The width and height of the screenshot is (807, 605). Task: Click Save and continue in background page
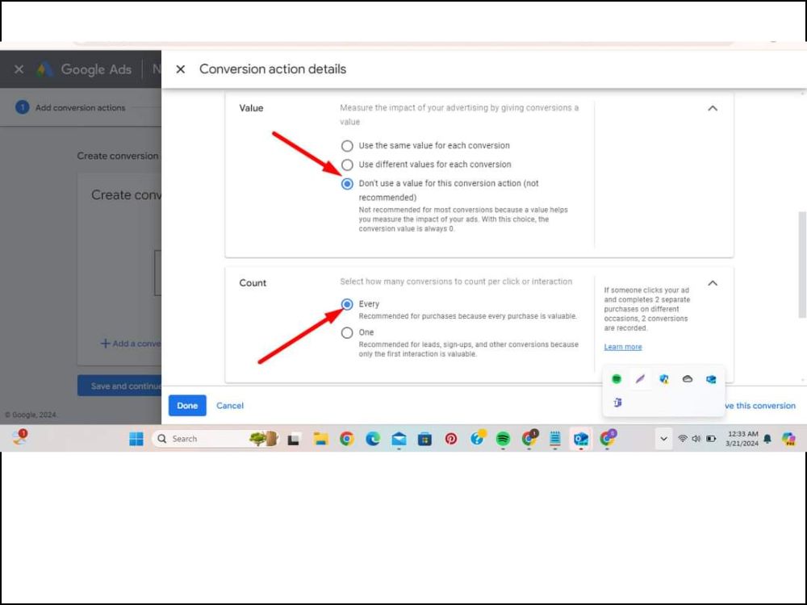[120, 386]
